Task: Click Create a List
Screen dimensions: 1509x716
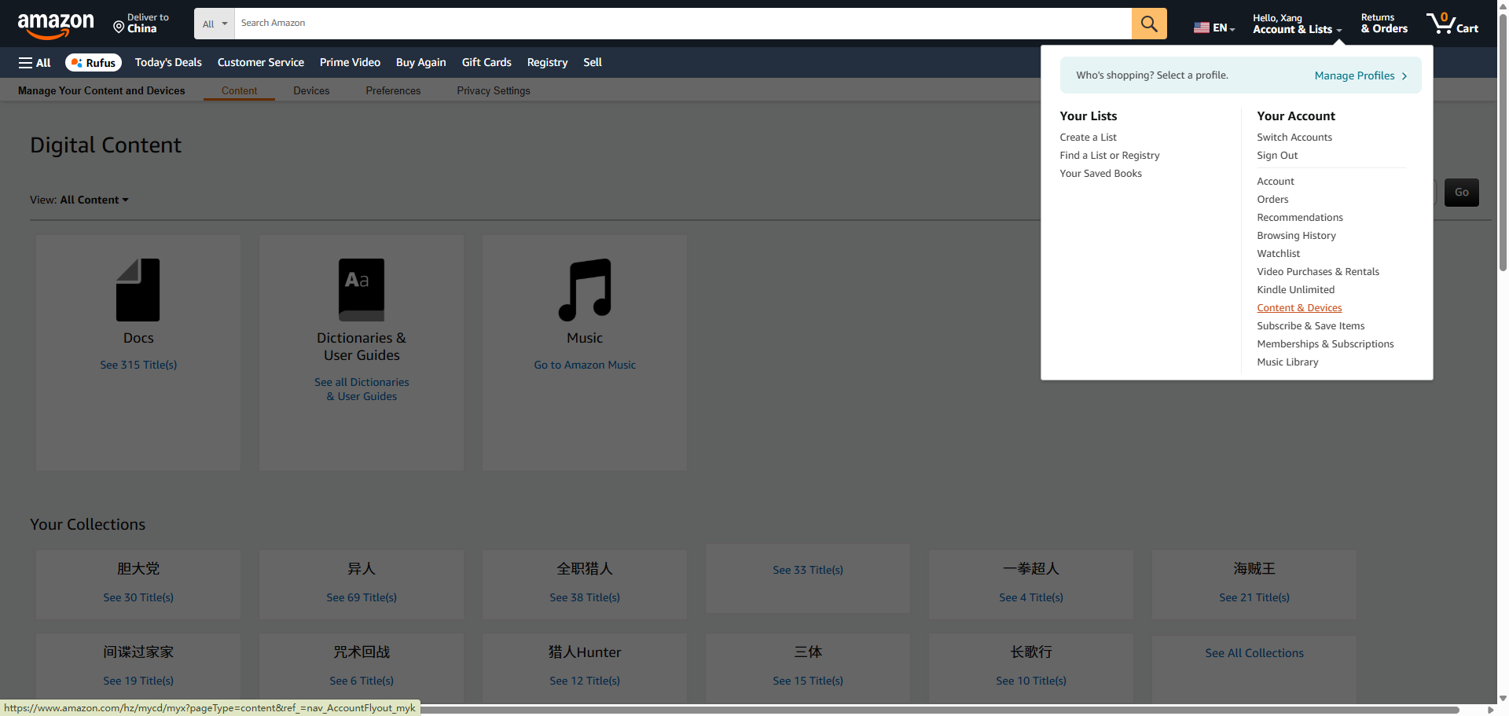Action: pyautogui.click(x=1088, y=138)
